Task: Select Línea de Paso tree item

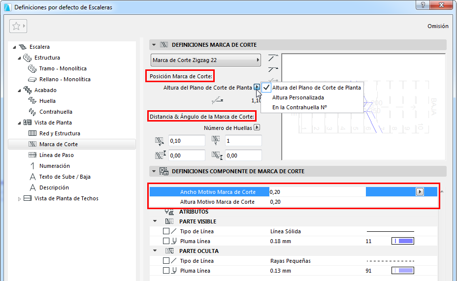Action: click(x=57, y=155)
